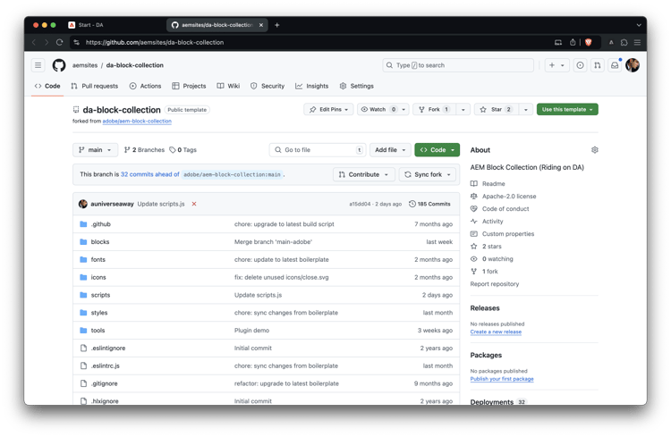This screenshot has height=437, width=671.
Task: Close the da-block-collection browser tab
Action: tap(261, 25)
